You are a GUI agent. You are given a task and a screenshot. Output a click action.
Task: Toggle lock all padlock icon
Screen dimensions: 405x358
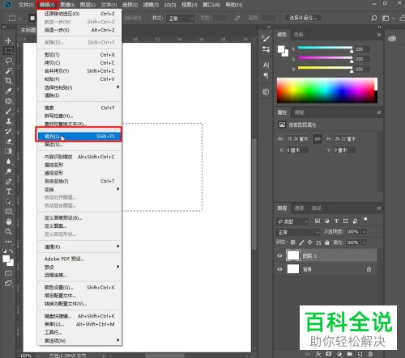point(327,242)
